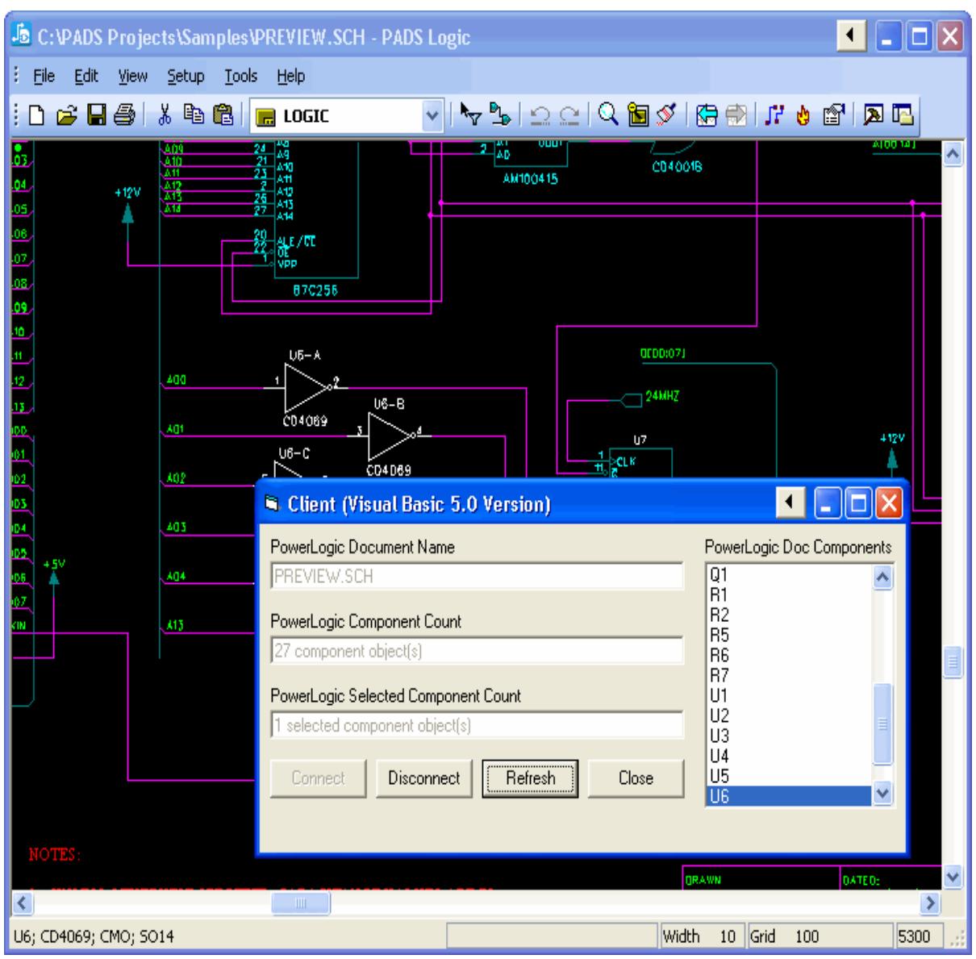The height and width of the screenshot is (959, 976).
Task: Click the PowerLogic Component Count field
Action: 477,651
